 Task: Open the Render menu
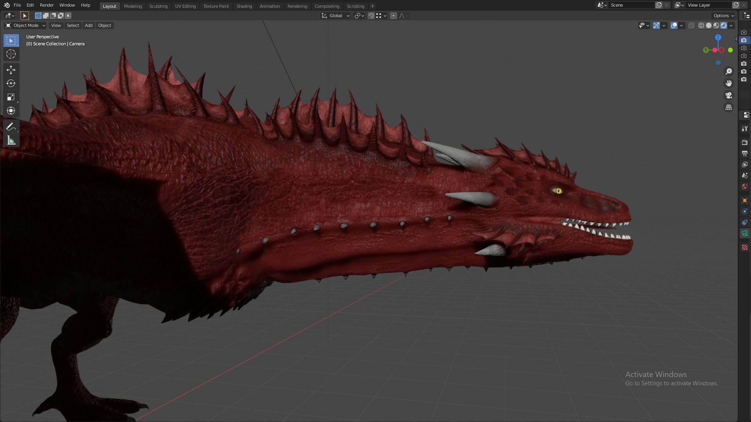(x=47, y=5)
